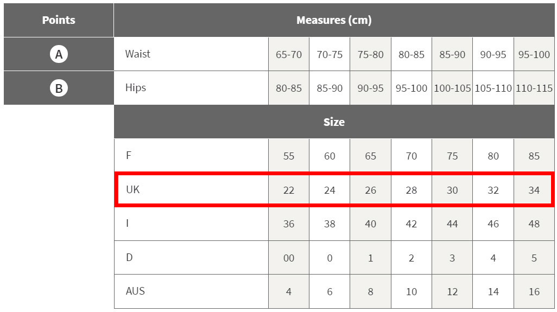
Task: Select UK size 28 cell
Action: pos(412,190)
